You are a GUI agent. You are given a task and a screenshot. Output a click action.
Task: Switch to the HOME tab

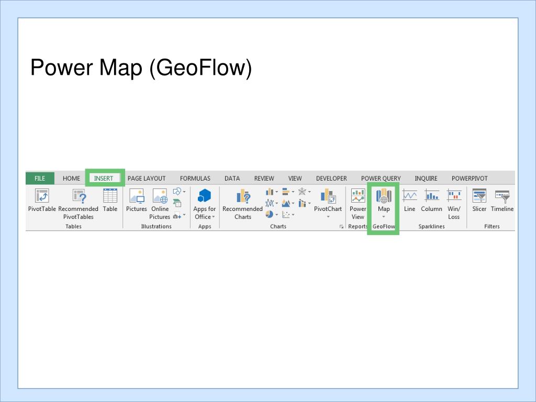[71, 178]
